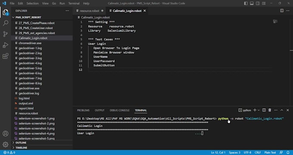Open the Source Control view
Viewport: 293px width, 155px height.
[6, 34]
